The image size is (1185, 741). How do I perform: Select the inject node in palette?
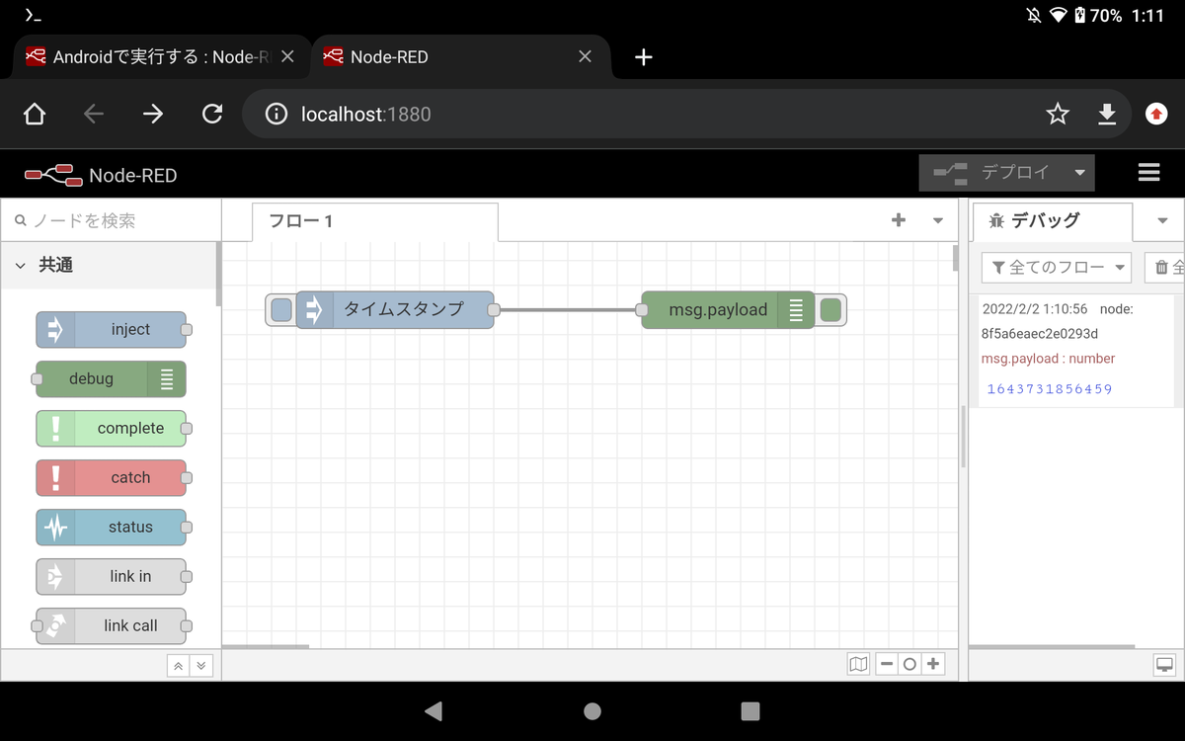point(111,330)
